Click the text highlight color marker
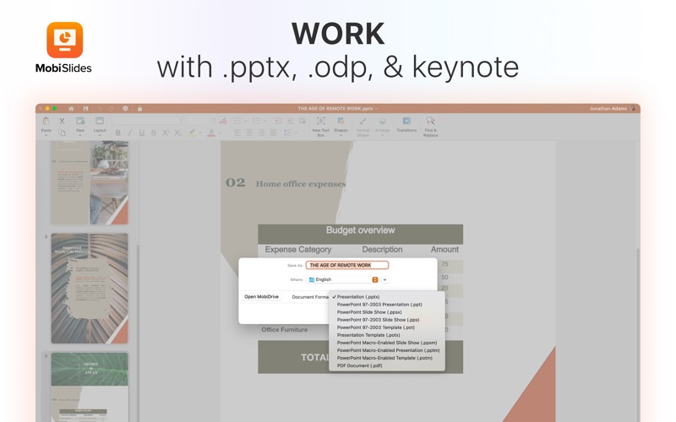 click(x=193, y=133)
